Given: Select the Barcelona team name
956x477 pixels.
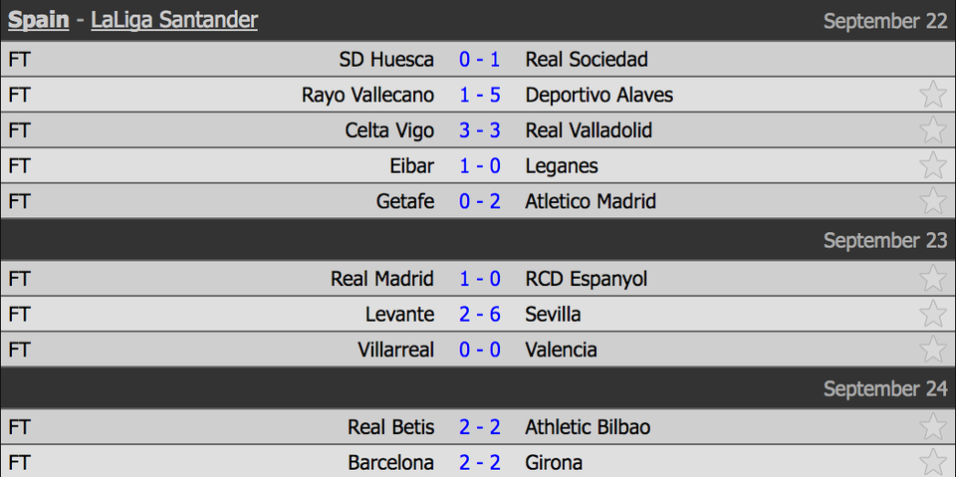Looking at the screenshot, I should click(x=390, y=462).
